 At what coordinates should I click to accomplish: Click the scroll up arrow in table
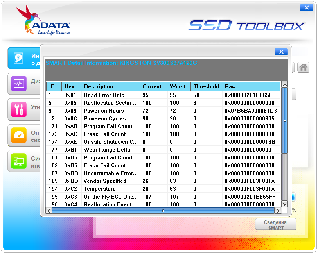click(x=284, y=85)
